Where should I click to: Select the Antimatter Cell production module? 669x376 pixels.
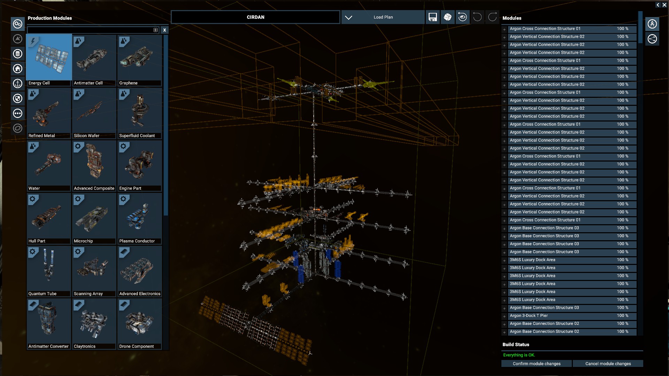click(x=94, y=60)
